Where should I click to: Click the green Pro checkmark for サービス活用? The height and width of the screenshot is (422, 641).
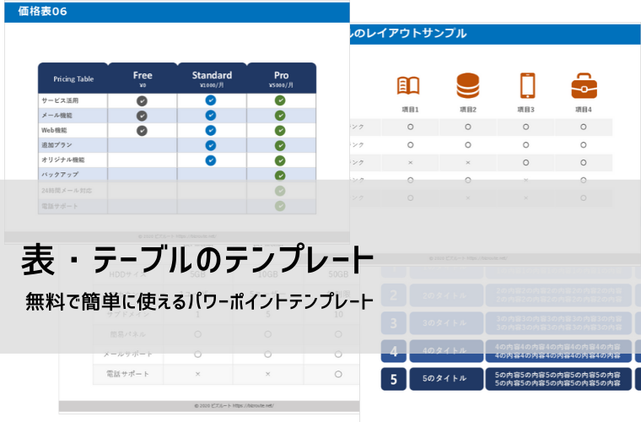tap(280, 100)
